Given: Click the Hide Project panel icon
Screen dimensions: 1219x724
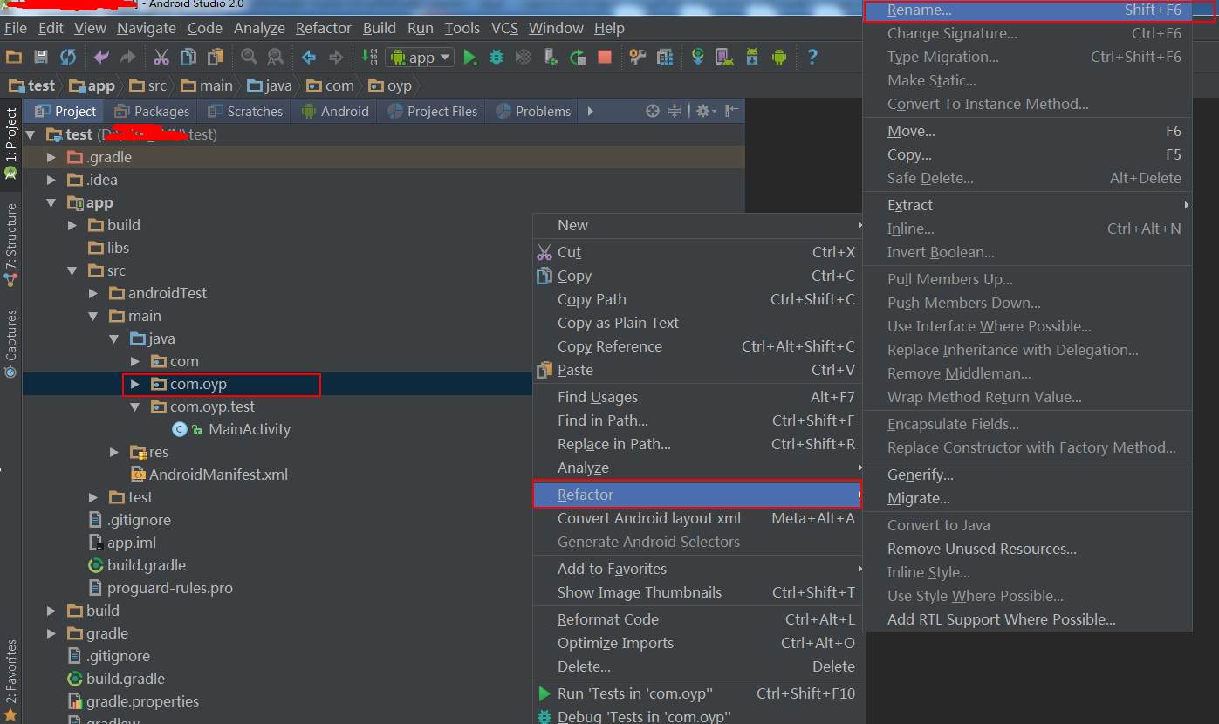Looking at the screenshot, I should coord(732,111).
